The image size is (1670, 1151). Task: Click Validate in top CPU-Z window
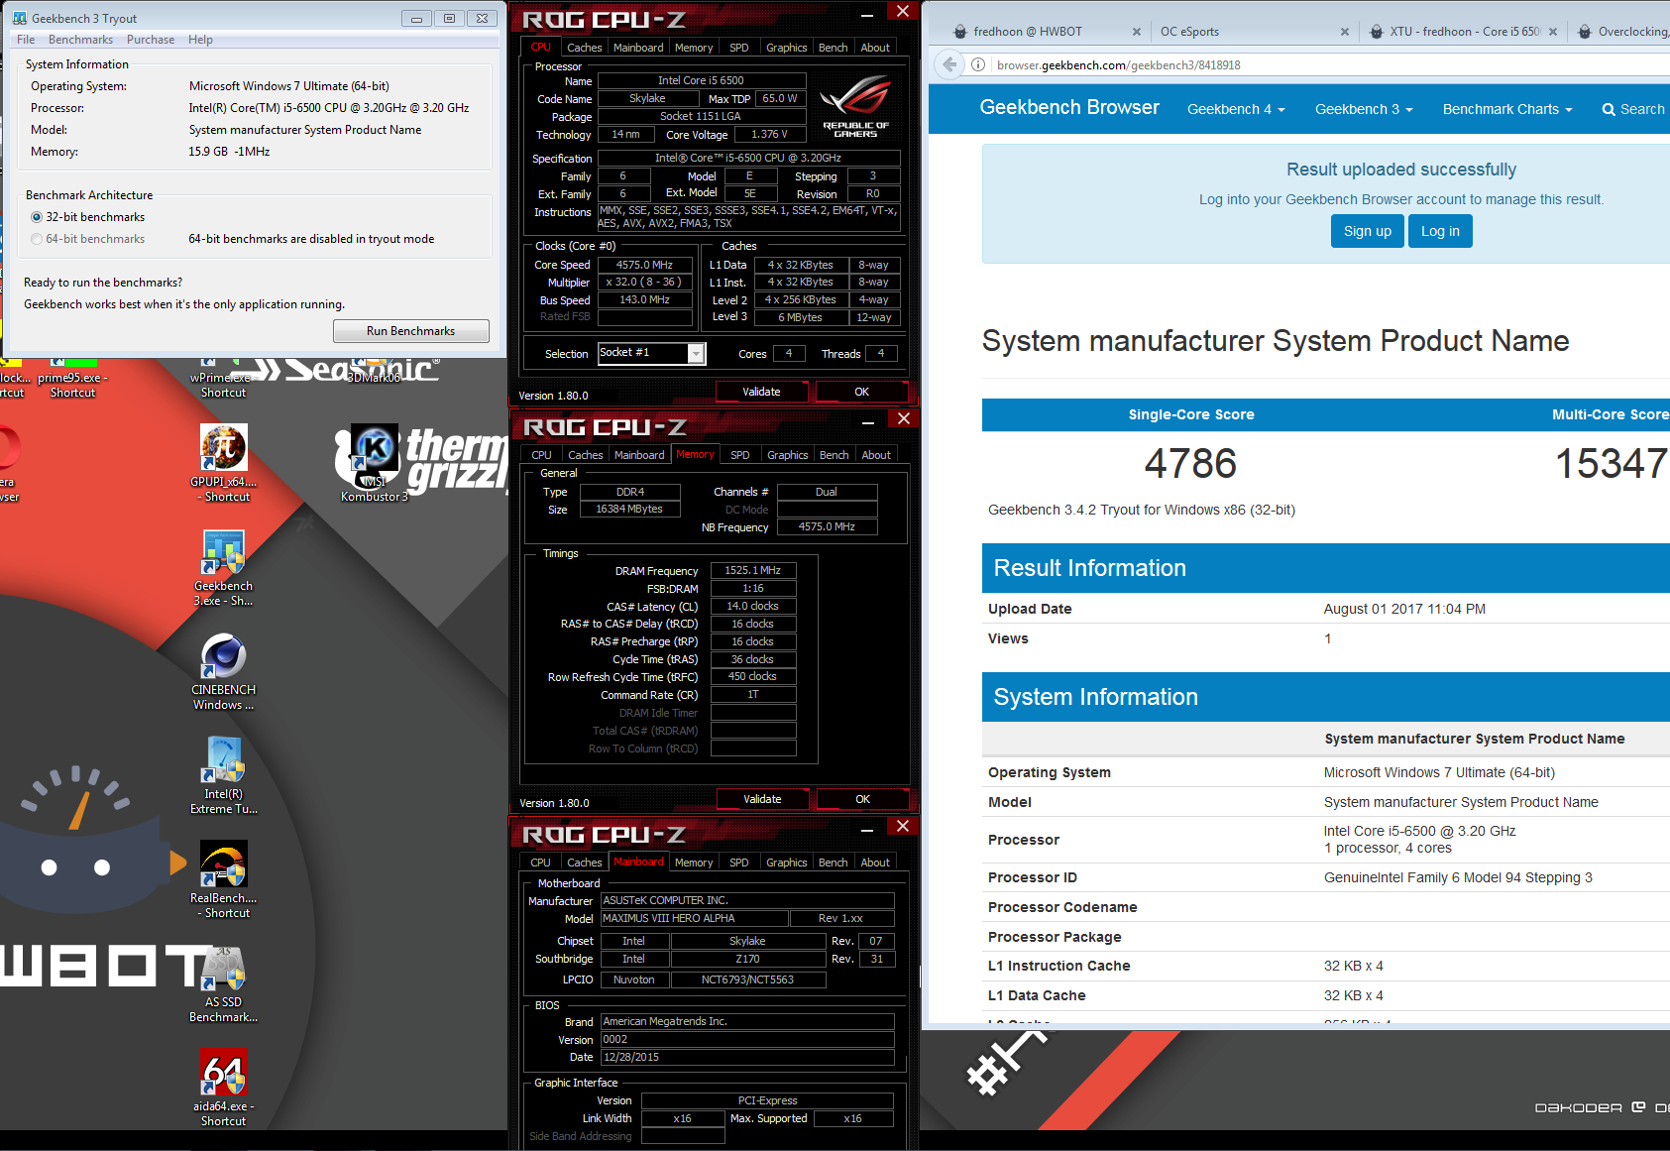[761, 392]
